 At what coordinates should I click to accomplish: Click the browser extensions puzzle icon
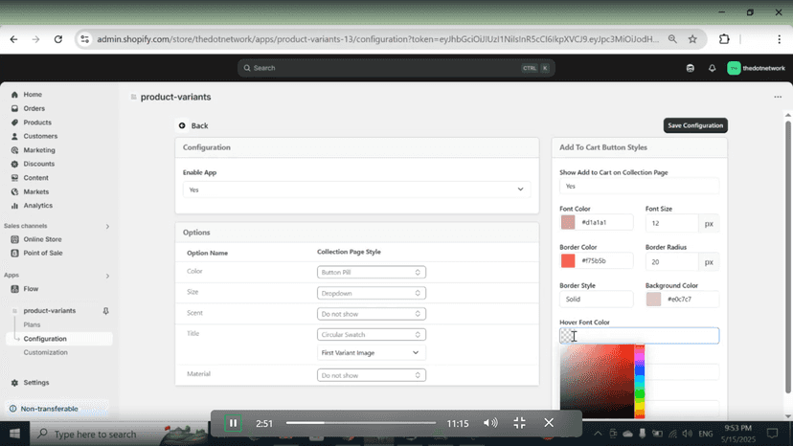tap(724, 39)
